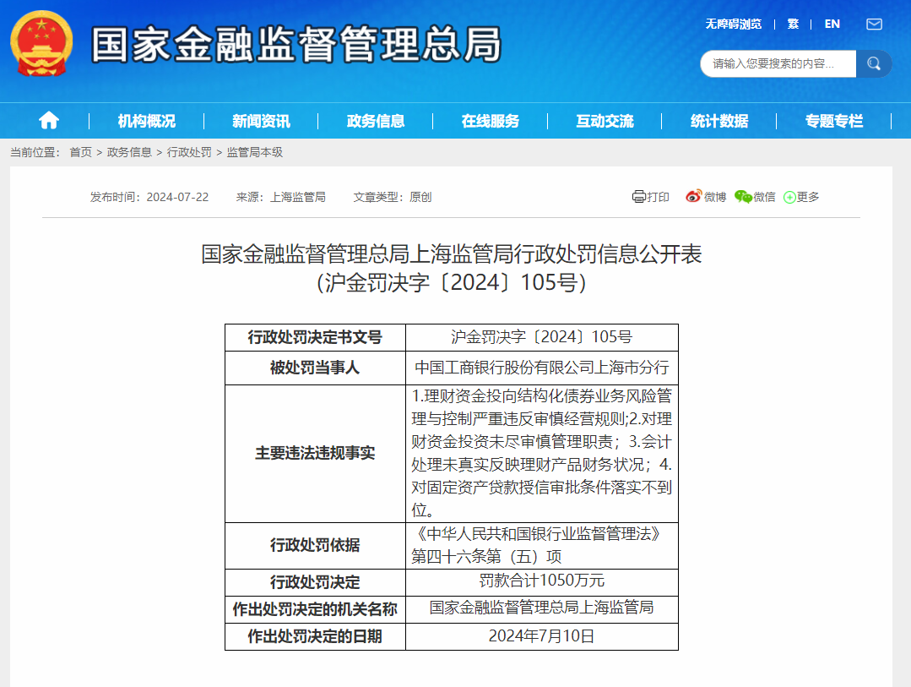This screenshot has height=687, width=911.
Task: Click 国家金融监督管理总局 site title
Action: (296, 45)
